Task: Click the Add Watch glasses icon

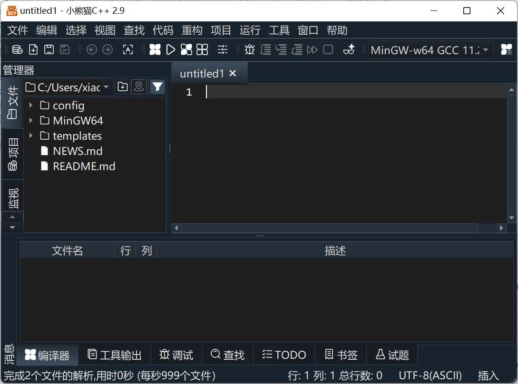Action: tap(349, 49)
